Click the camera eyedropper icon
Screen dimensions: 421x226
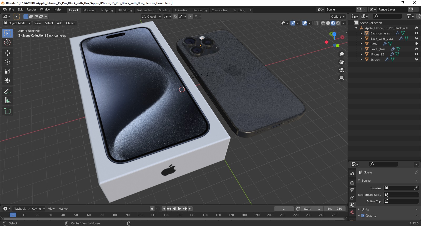tap(416, 188)
